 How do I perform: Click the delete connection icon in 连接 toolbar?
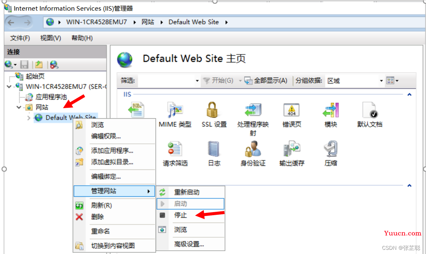[x=54, y=64]
